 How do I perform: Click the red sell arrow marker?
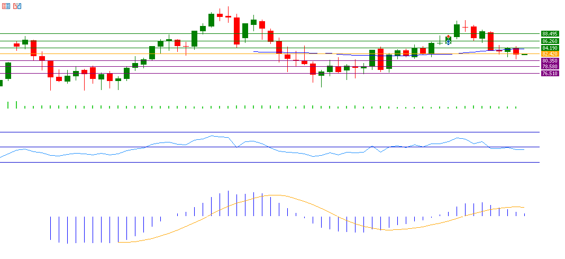[448, 37]
